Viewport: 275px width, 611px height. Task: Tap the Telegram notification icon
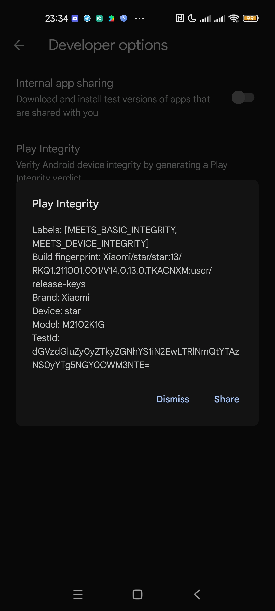[x=87, y=18]
